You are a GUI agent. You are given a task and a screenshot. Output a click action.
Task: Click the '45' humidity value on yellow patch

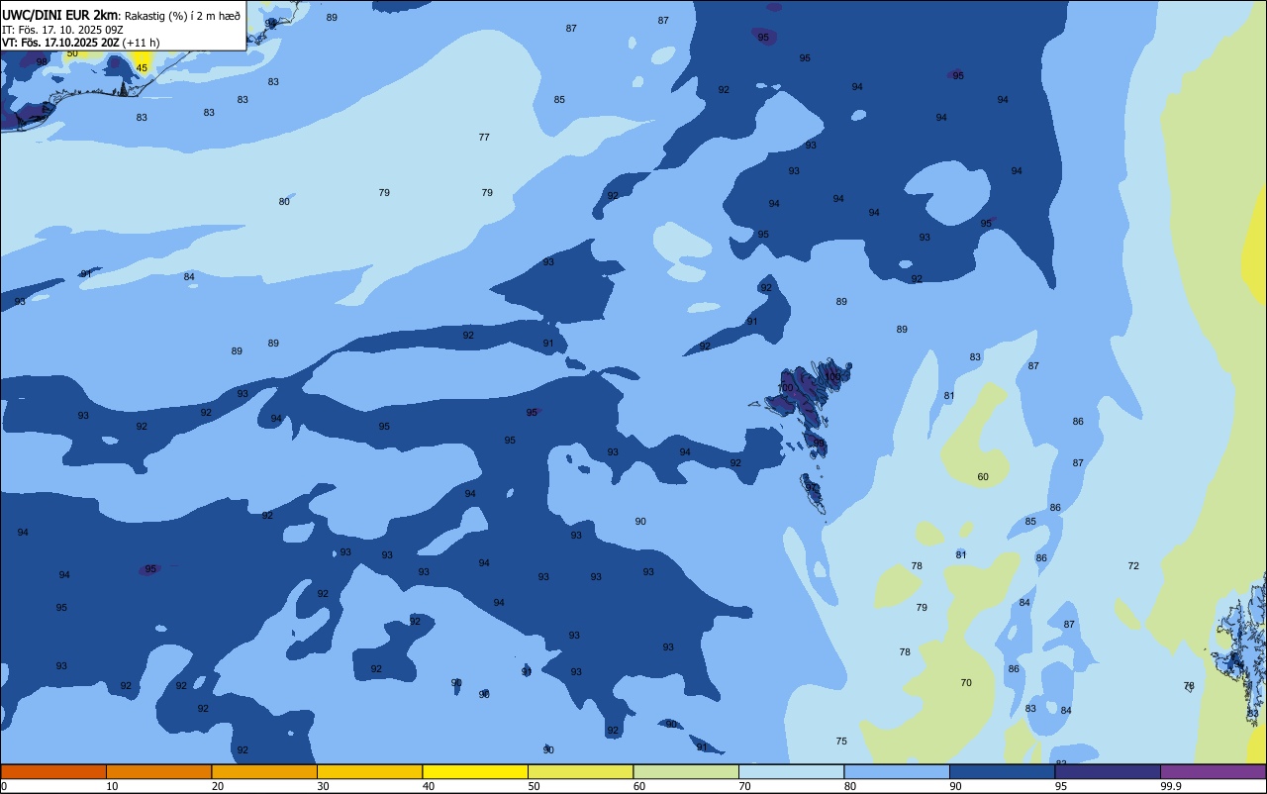point(142,68)
